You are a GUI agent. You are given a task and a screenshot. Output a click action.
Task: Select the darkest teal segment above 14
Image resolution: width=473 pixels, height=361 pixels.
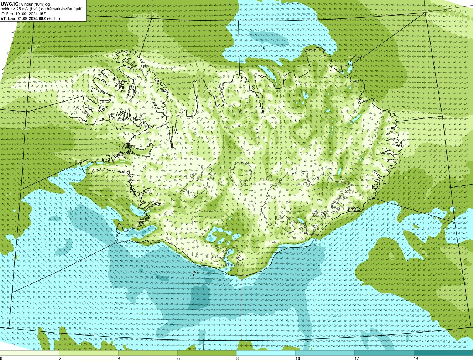pos(443,353)
